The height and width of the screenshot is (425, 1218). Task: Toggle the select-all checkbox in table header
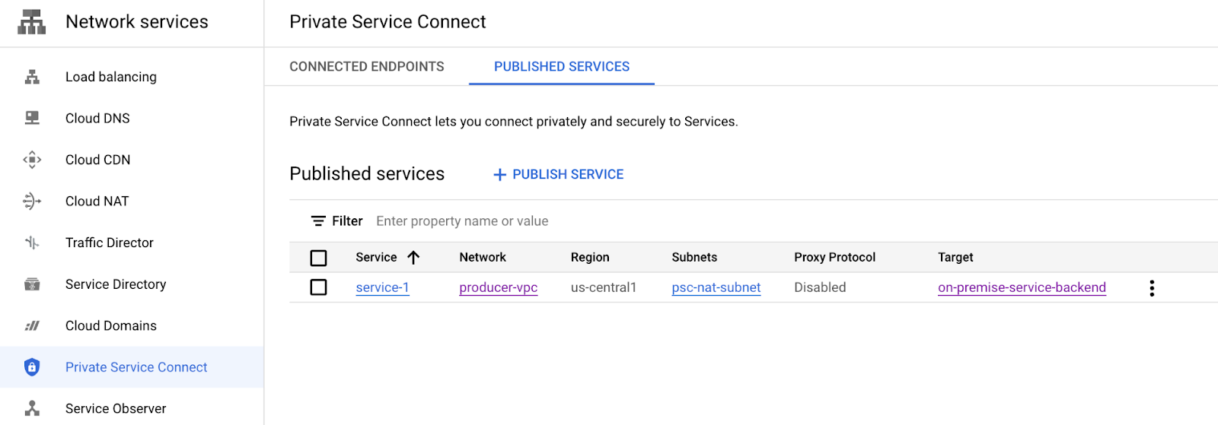click(319, 258)
